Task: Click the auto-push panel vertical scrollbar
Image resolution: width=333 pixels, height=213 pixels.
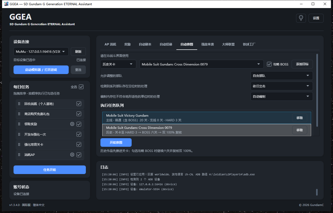Action: pyautogui.click(x=317, y=90)
